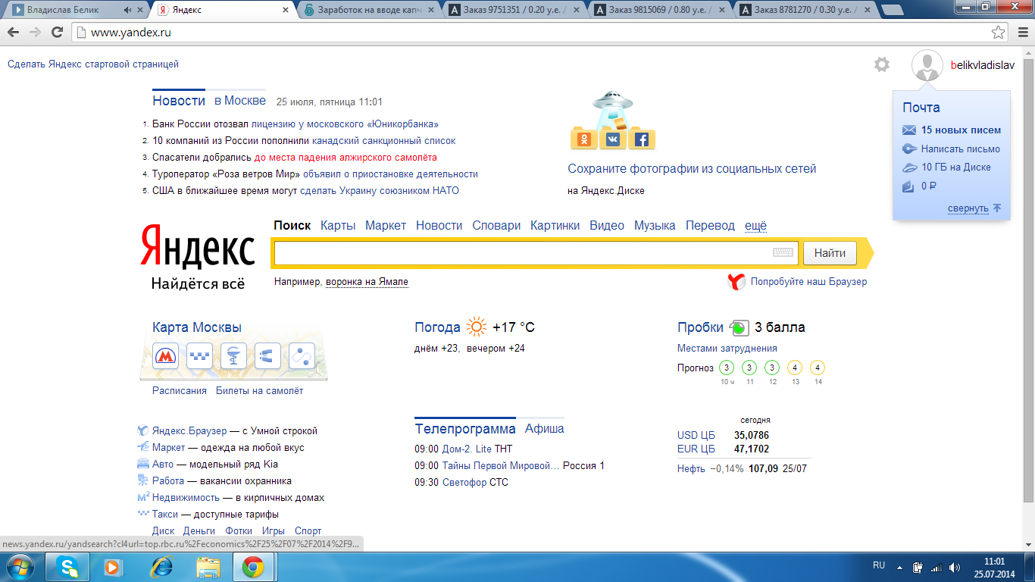Screen dimensions: 1035x582
Task: Open the Местами затруднения traffic link
Action: click(x=727, y=349)
